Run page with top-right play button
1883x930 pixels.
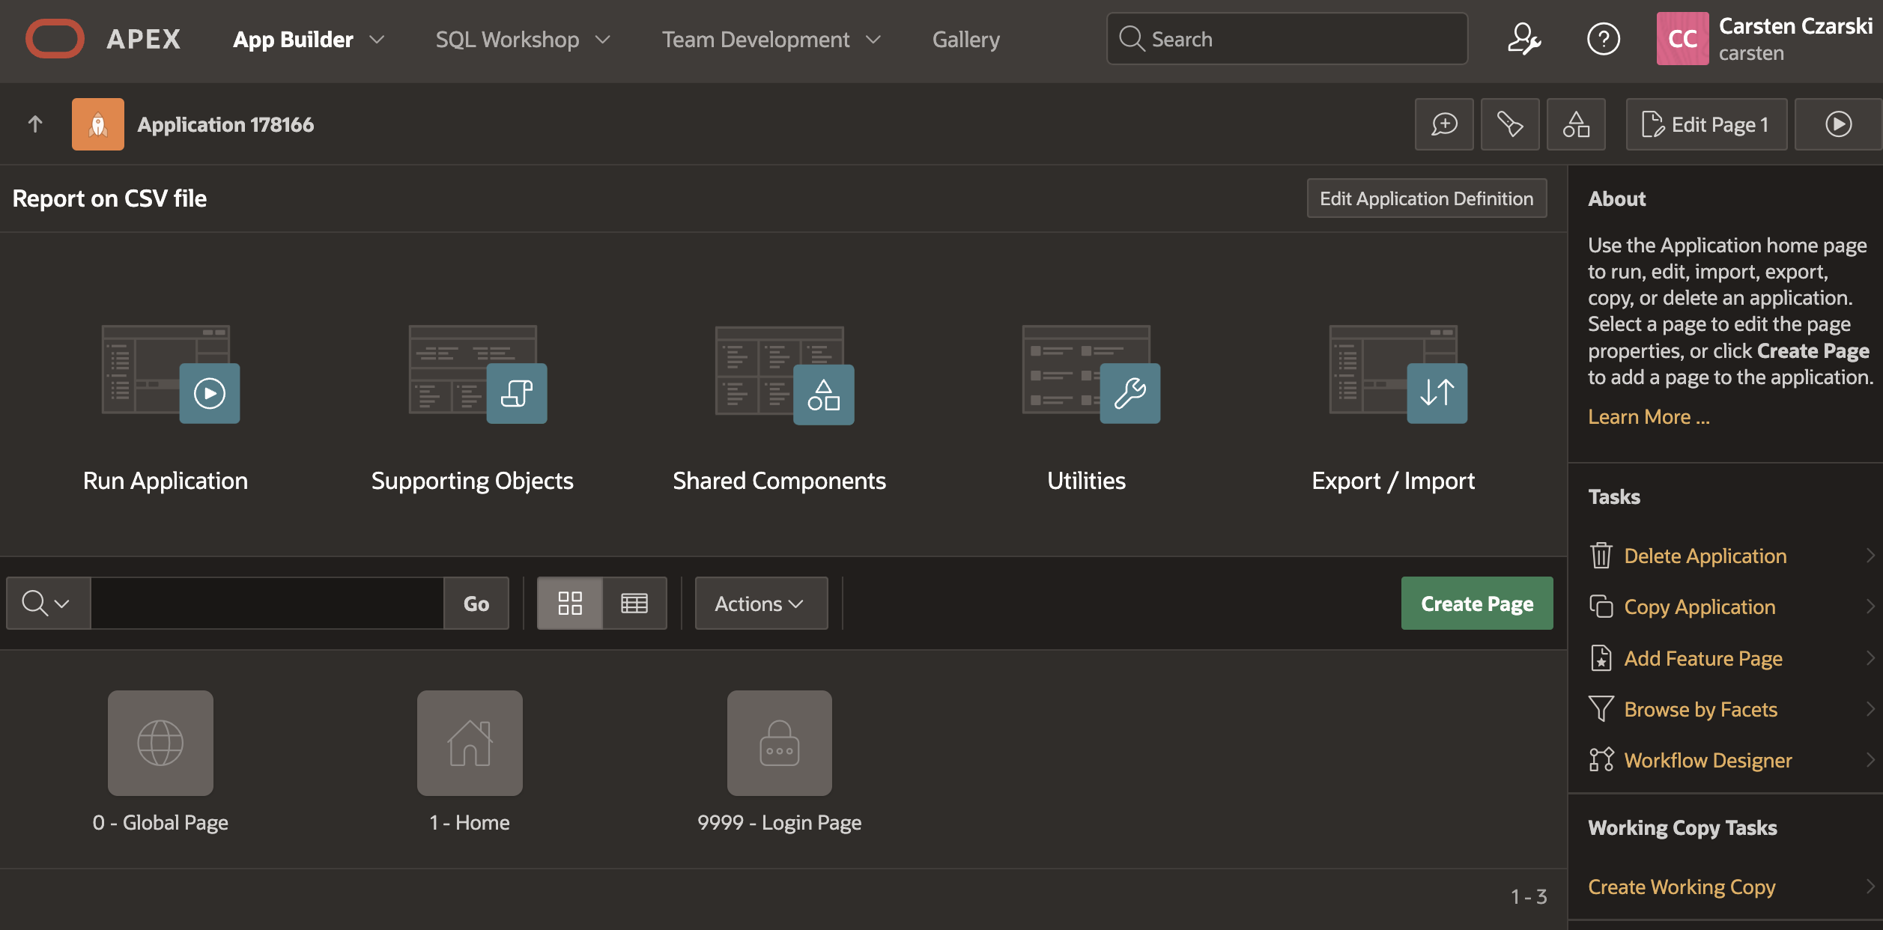(x=1837, y=124)
